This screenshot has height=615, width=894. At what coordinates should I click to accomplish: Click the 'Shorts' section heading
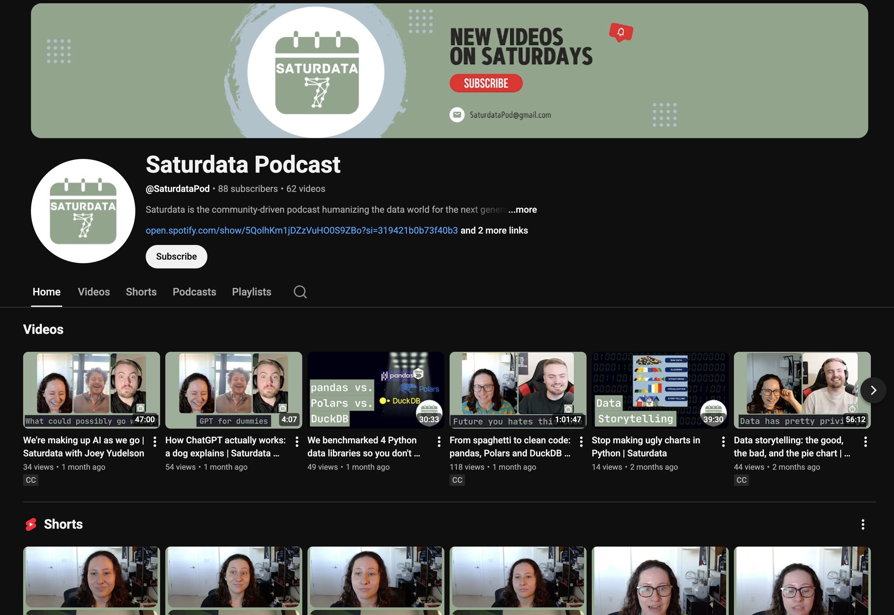click(63, 524)
